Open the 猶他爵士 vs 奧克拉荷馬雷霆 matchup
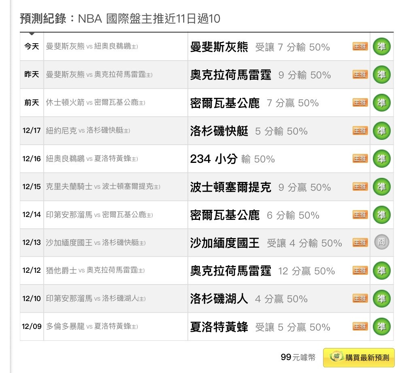Image resolution: width=400 pixels, height=373 pixels. point(95,270)
